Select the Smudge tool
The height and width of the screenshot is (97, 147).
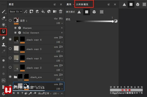[4, 38]
